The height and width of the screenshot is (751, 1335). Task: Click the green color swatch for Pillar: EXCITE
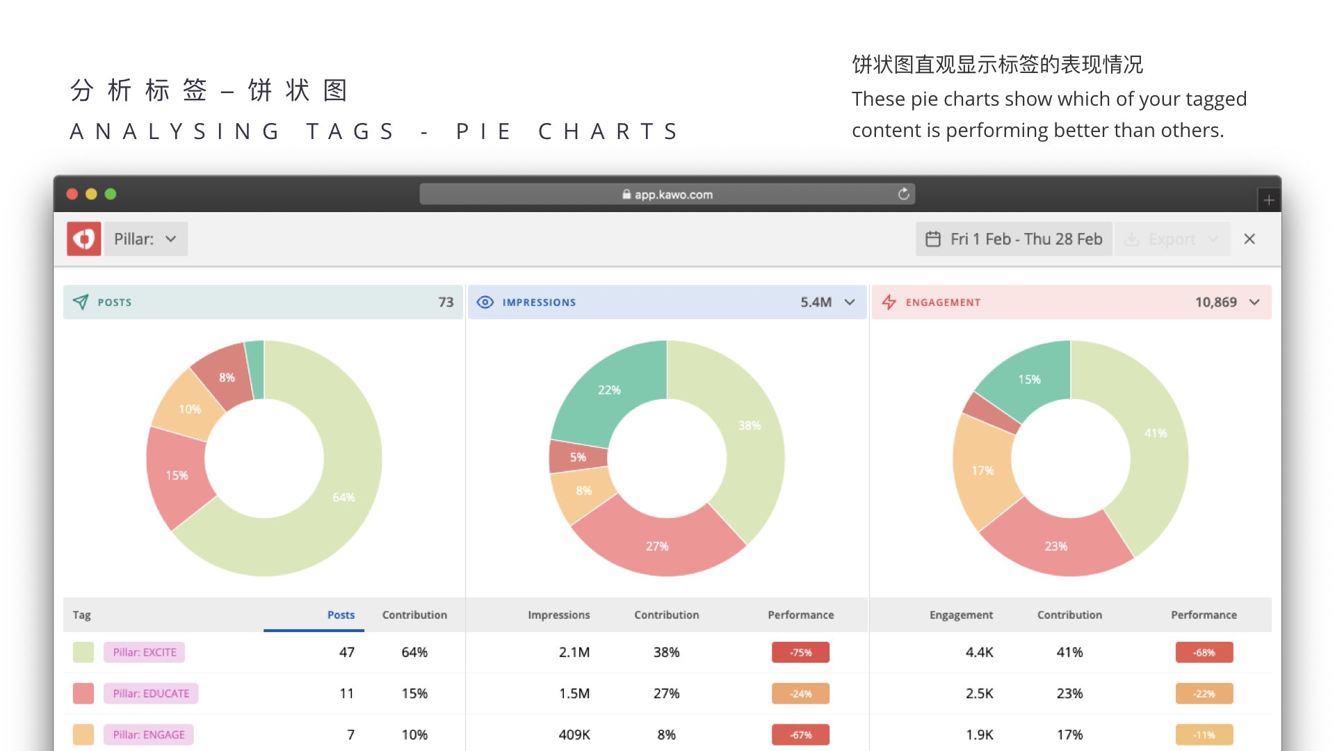click(83, 652)
